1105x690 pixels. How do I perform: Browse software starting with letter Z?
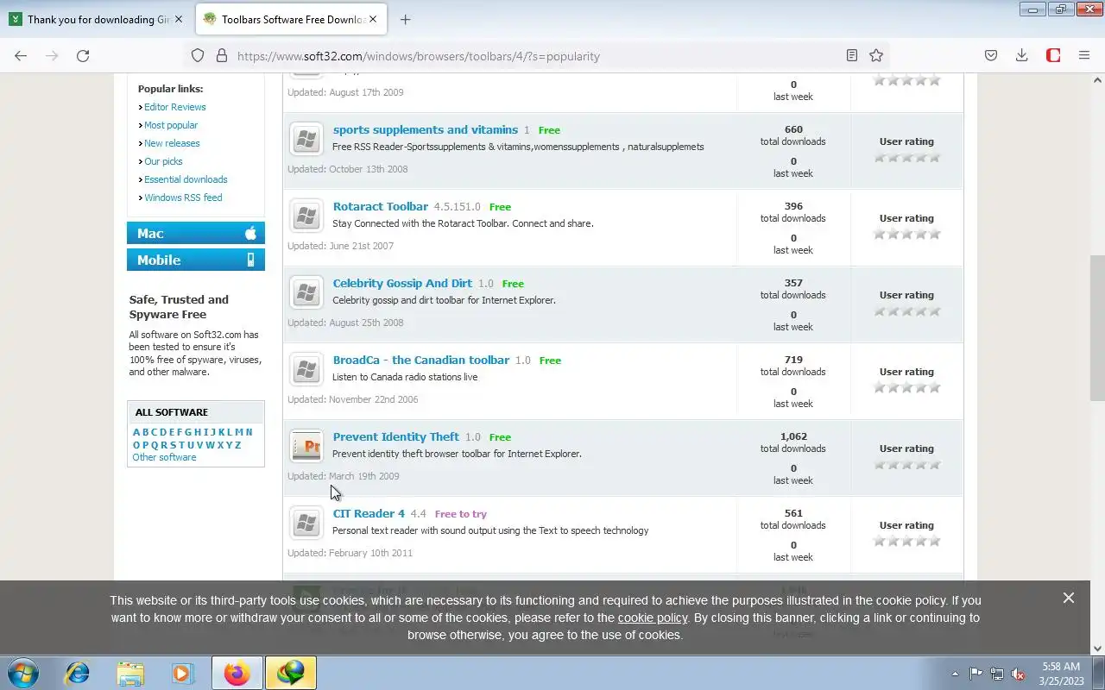point(237,446)
